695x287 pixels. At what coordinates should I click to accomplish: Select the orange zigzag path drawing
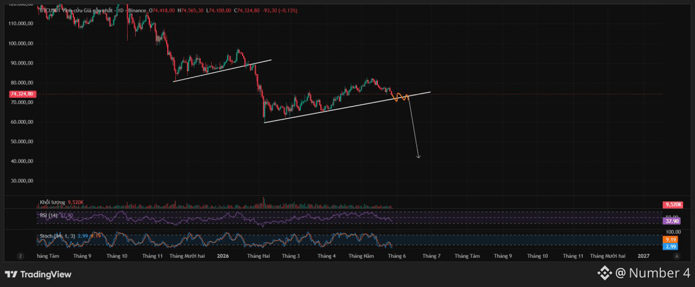click(x=399, y=98)
